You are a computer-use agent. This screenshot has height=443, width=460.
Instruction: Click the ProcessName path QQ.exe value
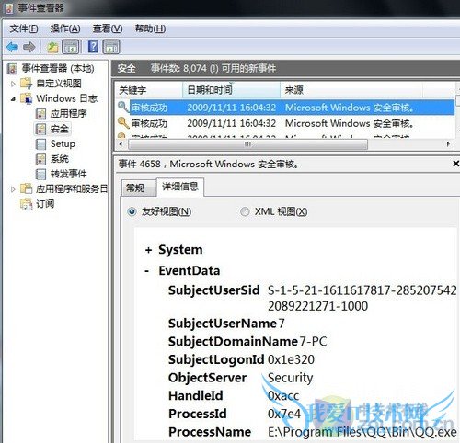click(x=362, y=432)
